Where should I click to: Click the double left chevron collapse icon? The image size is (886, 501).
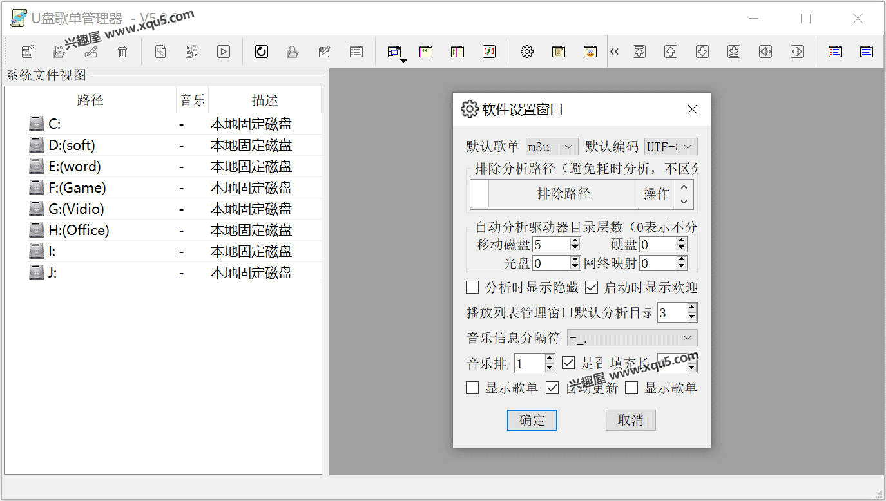coord(614,52)
